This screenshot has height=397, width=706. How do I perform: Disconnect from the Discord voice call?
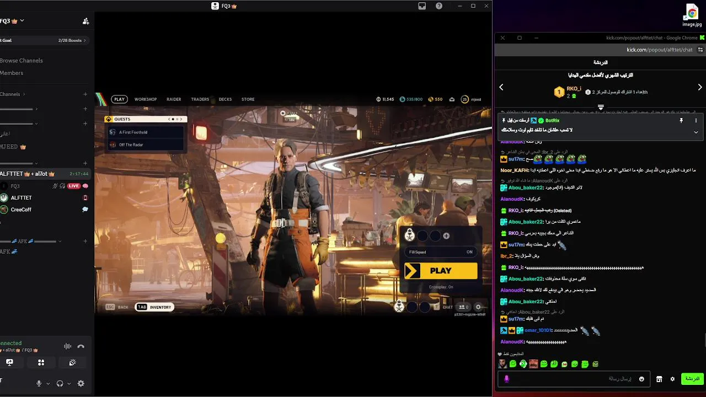pos(81,346)
